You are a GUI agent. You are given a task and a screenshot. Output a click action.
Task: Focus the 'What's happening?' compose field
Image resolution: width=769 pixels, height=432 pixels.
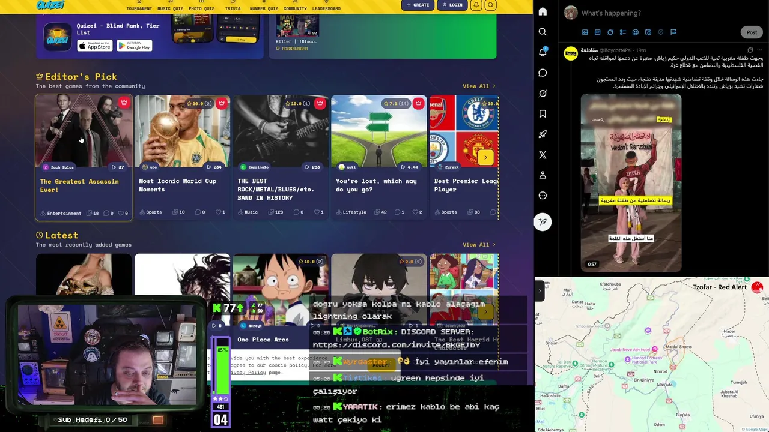click(610, 13)
